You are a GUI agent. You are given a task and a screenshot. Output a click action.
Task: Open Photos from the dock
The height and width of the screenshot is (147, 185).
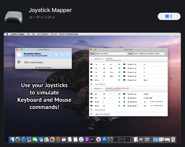tap(52, 139)
